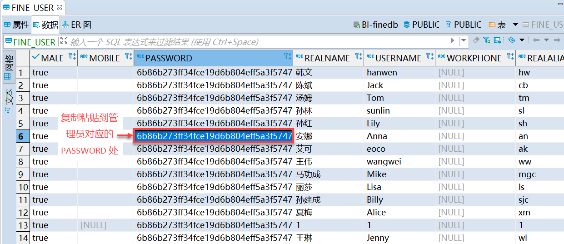Switch to the 属性 tab
The width and height of the screenshot is (564, 244).
click(17, 25)
